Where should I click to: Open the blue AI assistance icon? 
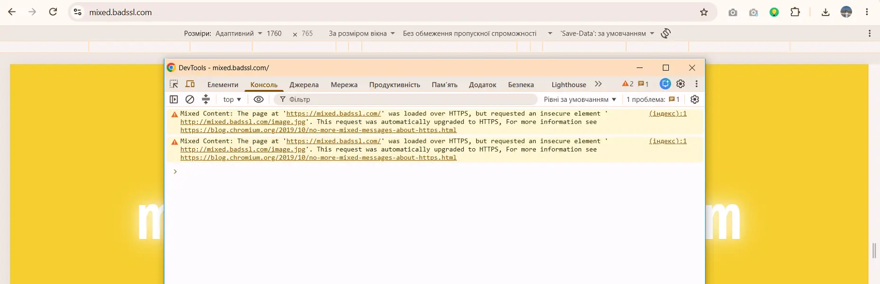pyautogui.click(x=665, y=84)
